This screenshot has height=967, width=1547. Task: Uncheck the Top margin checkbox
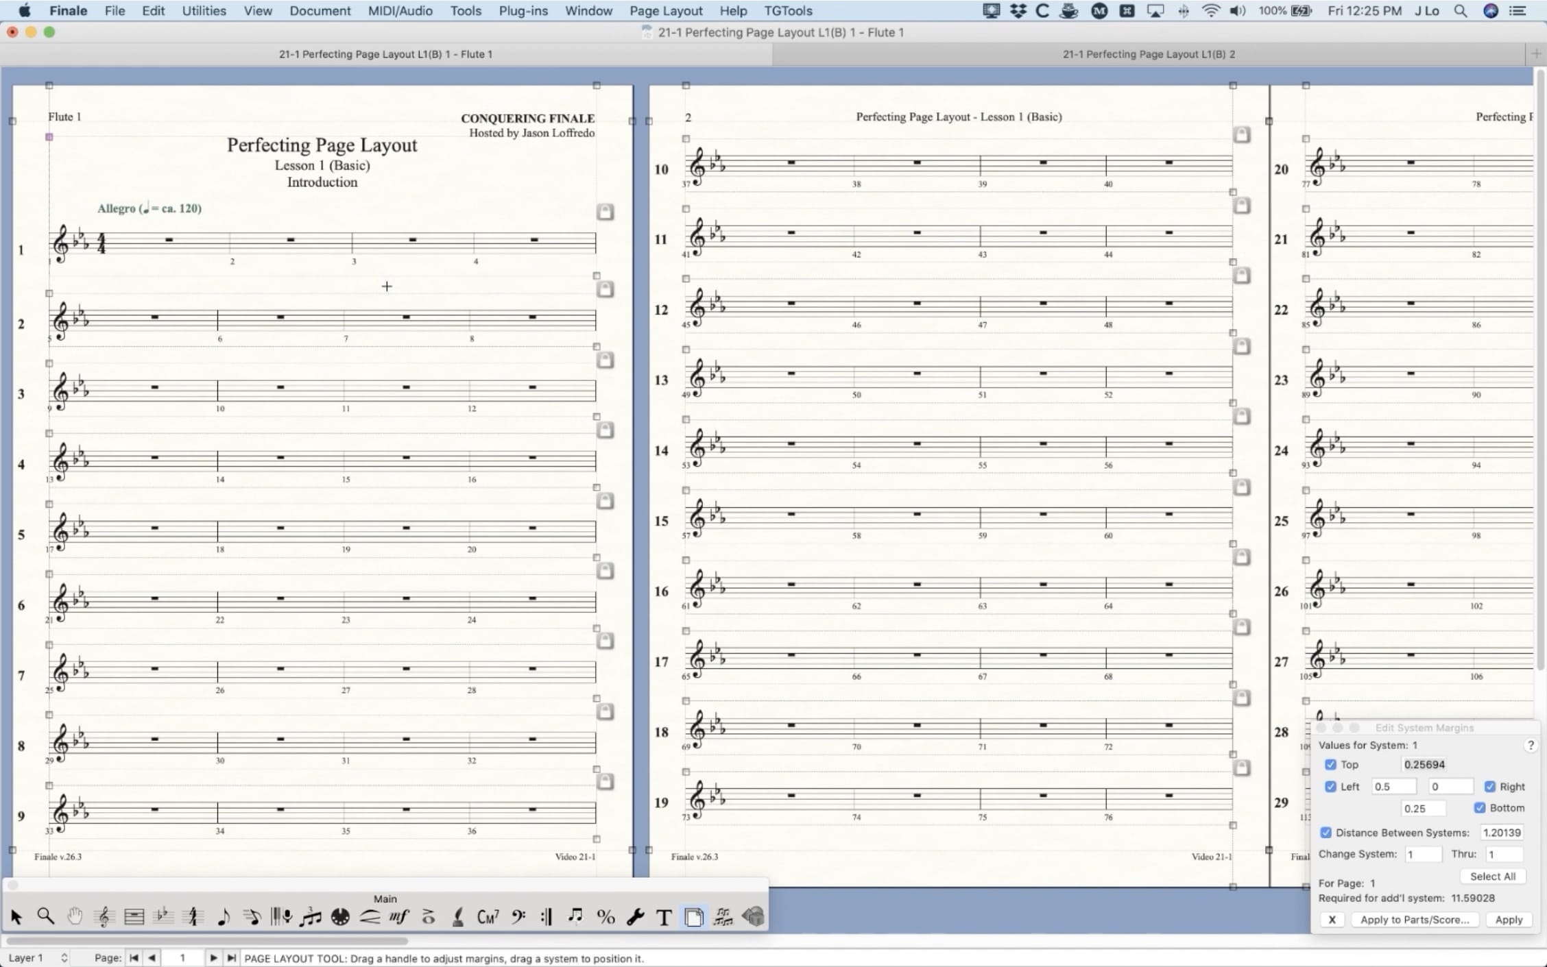pyautogui.click(x=1331, y=764)
